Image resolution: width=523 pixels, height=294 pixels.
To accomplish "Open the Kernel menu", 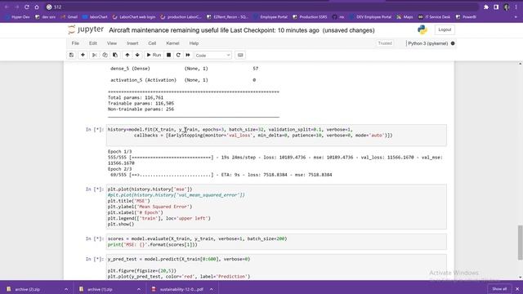I will click(x=172, y=43).
